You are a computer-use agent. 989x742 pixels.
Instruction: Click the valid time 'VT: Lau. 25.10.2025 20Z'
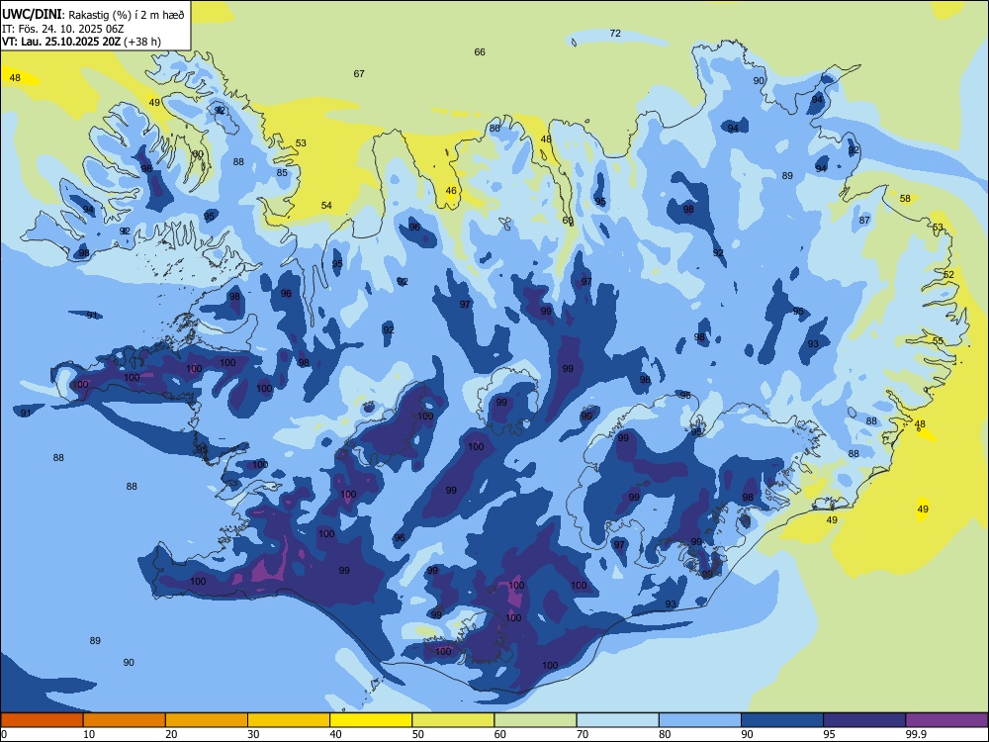click(x=61, y=42)
